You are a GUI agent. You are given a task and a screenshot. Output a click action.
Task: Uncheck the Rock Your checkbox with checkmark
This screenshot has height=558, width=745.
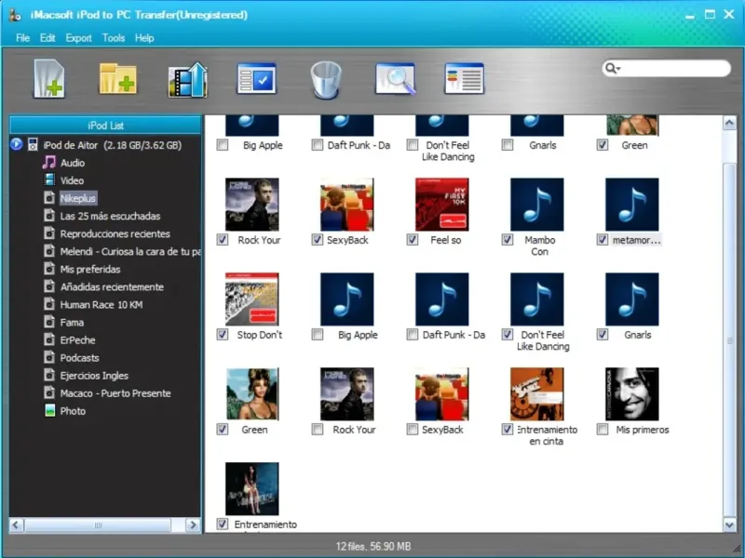click(x=223, y=240)
